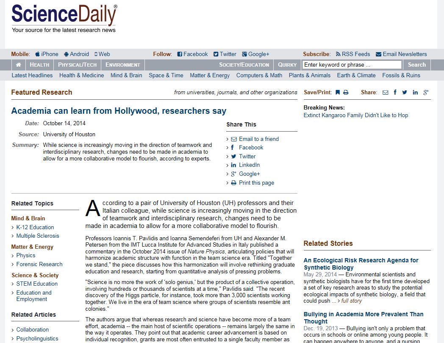The image size is (444, 343).
Task: Click the email envelope icon in Share row
Action: [386, 93]
